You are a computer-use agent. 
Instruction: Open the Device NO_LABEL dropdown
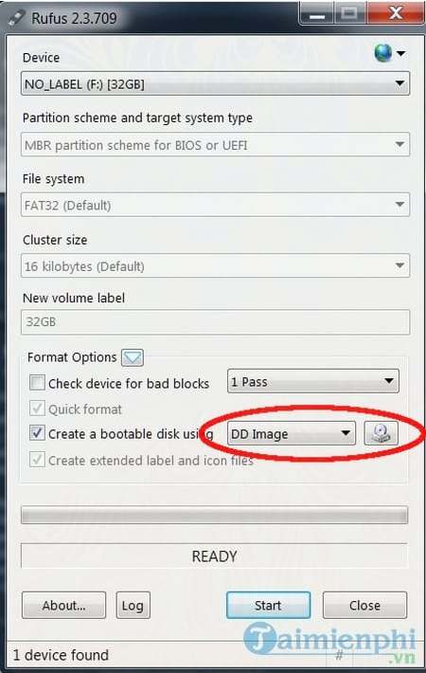click(215, 83)
